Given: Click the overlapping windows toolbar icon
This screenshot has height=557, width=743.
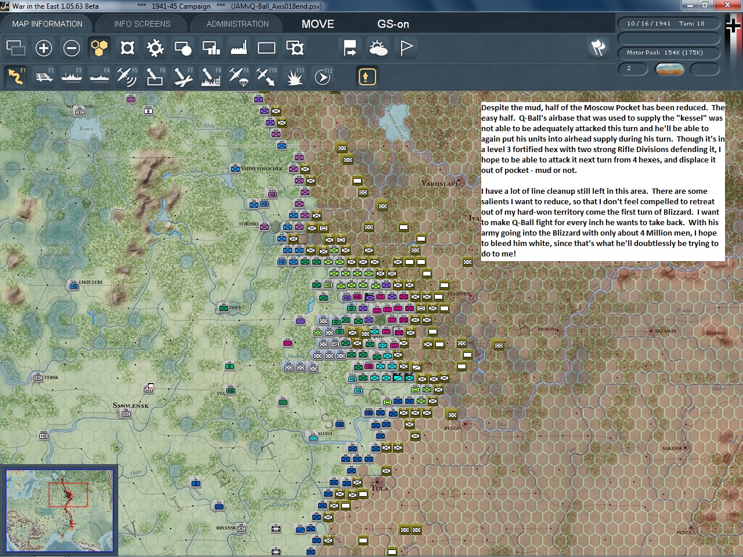Looking at the screenshot, I should click(16, 48).
